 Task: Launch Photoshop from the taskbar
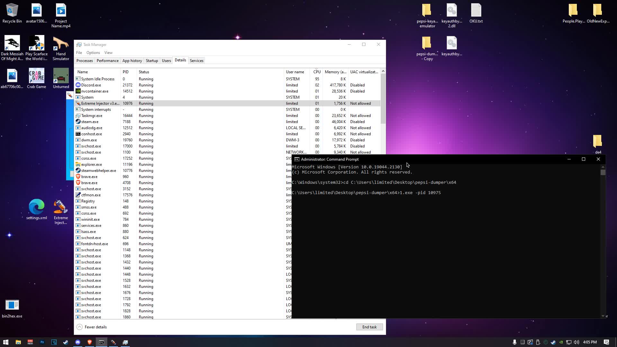point(42,342)
